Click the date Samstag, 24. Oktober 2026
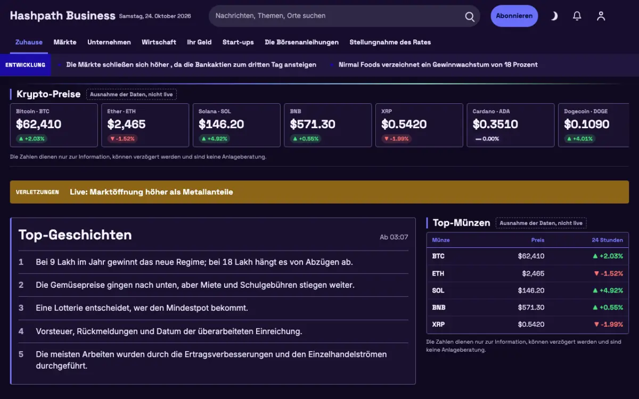639x399 pixels. [155, 16]
